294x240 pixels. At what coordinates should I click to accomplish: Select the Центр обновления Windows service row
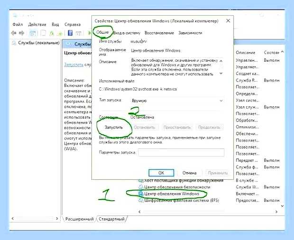click(172, 194)
